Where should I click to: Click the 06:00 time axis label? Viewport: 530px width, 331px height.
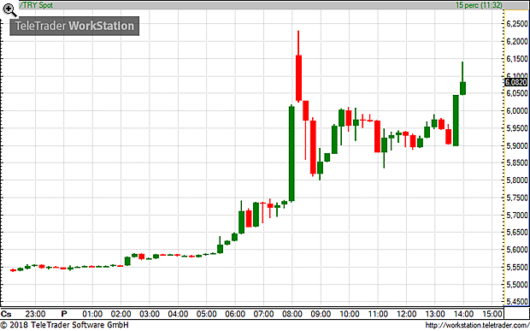click(x=235, y=313)
